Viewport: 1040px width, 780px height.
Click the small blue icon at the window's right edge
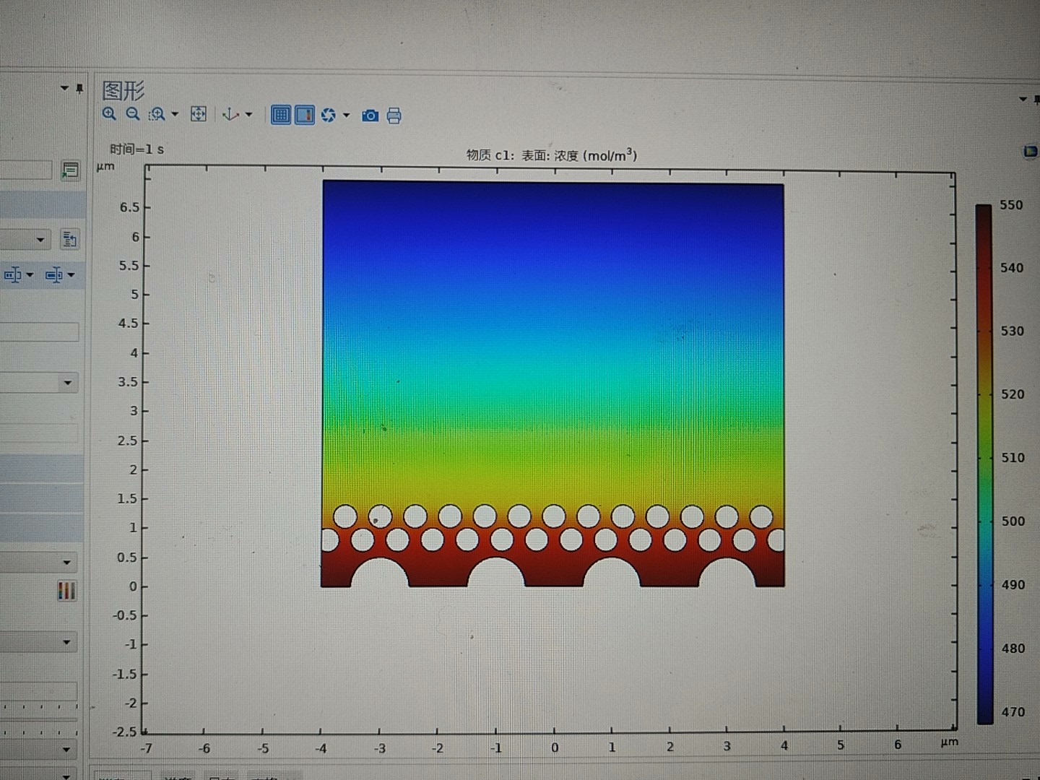click(x=1030, y=151)
